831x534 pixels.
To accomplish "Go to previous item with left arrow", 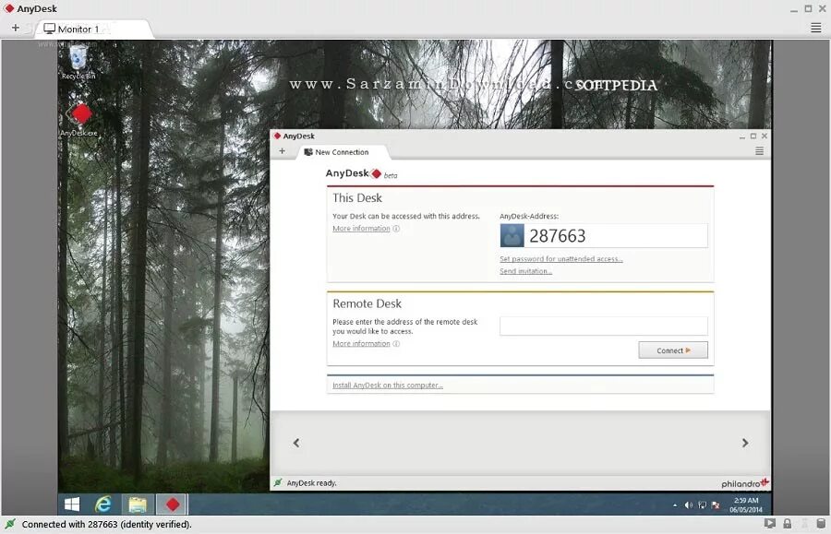I will click(x=296, y=443).
